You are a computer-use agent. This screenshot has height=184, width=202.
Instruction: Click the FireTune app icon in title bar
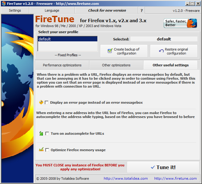(x=4, y=3)
